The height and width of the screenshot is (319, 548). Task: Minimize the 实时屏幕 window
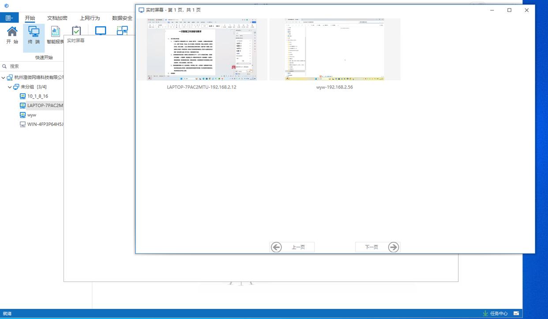point(492,10)
